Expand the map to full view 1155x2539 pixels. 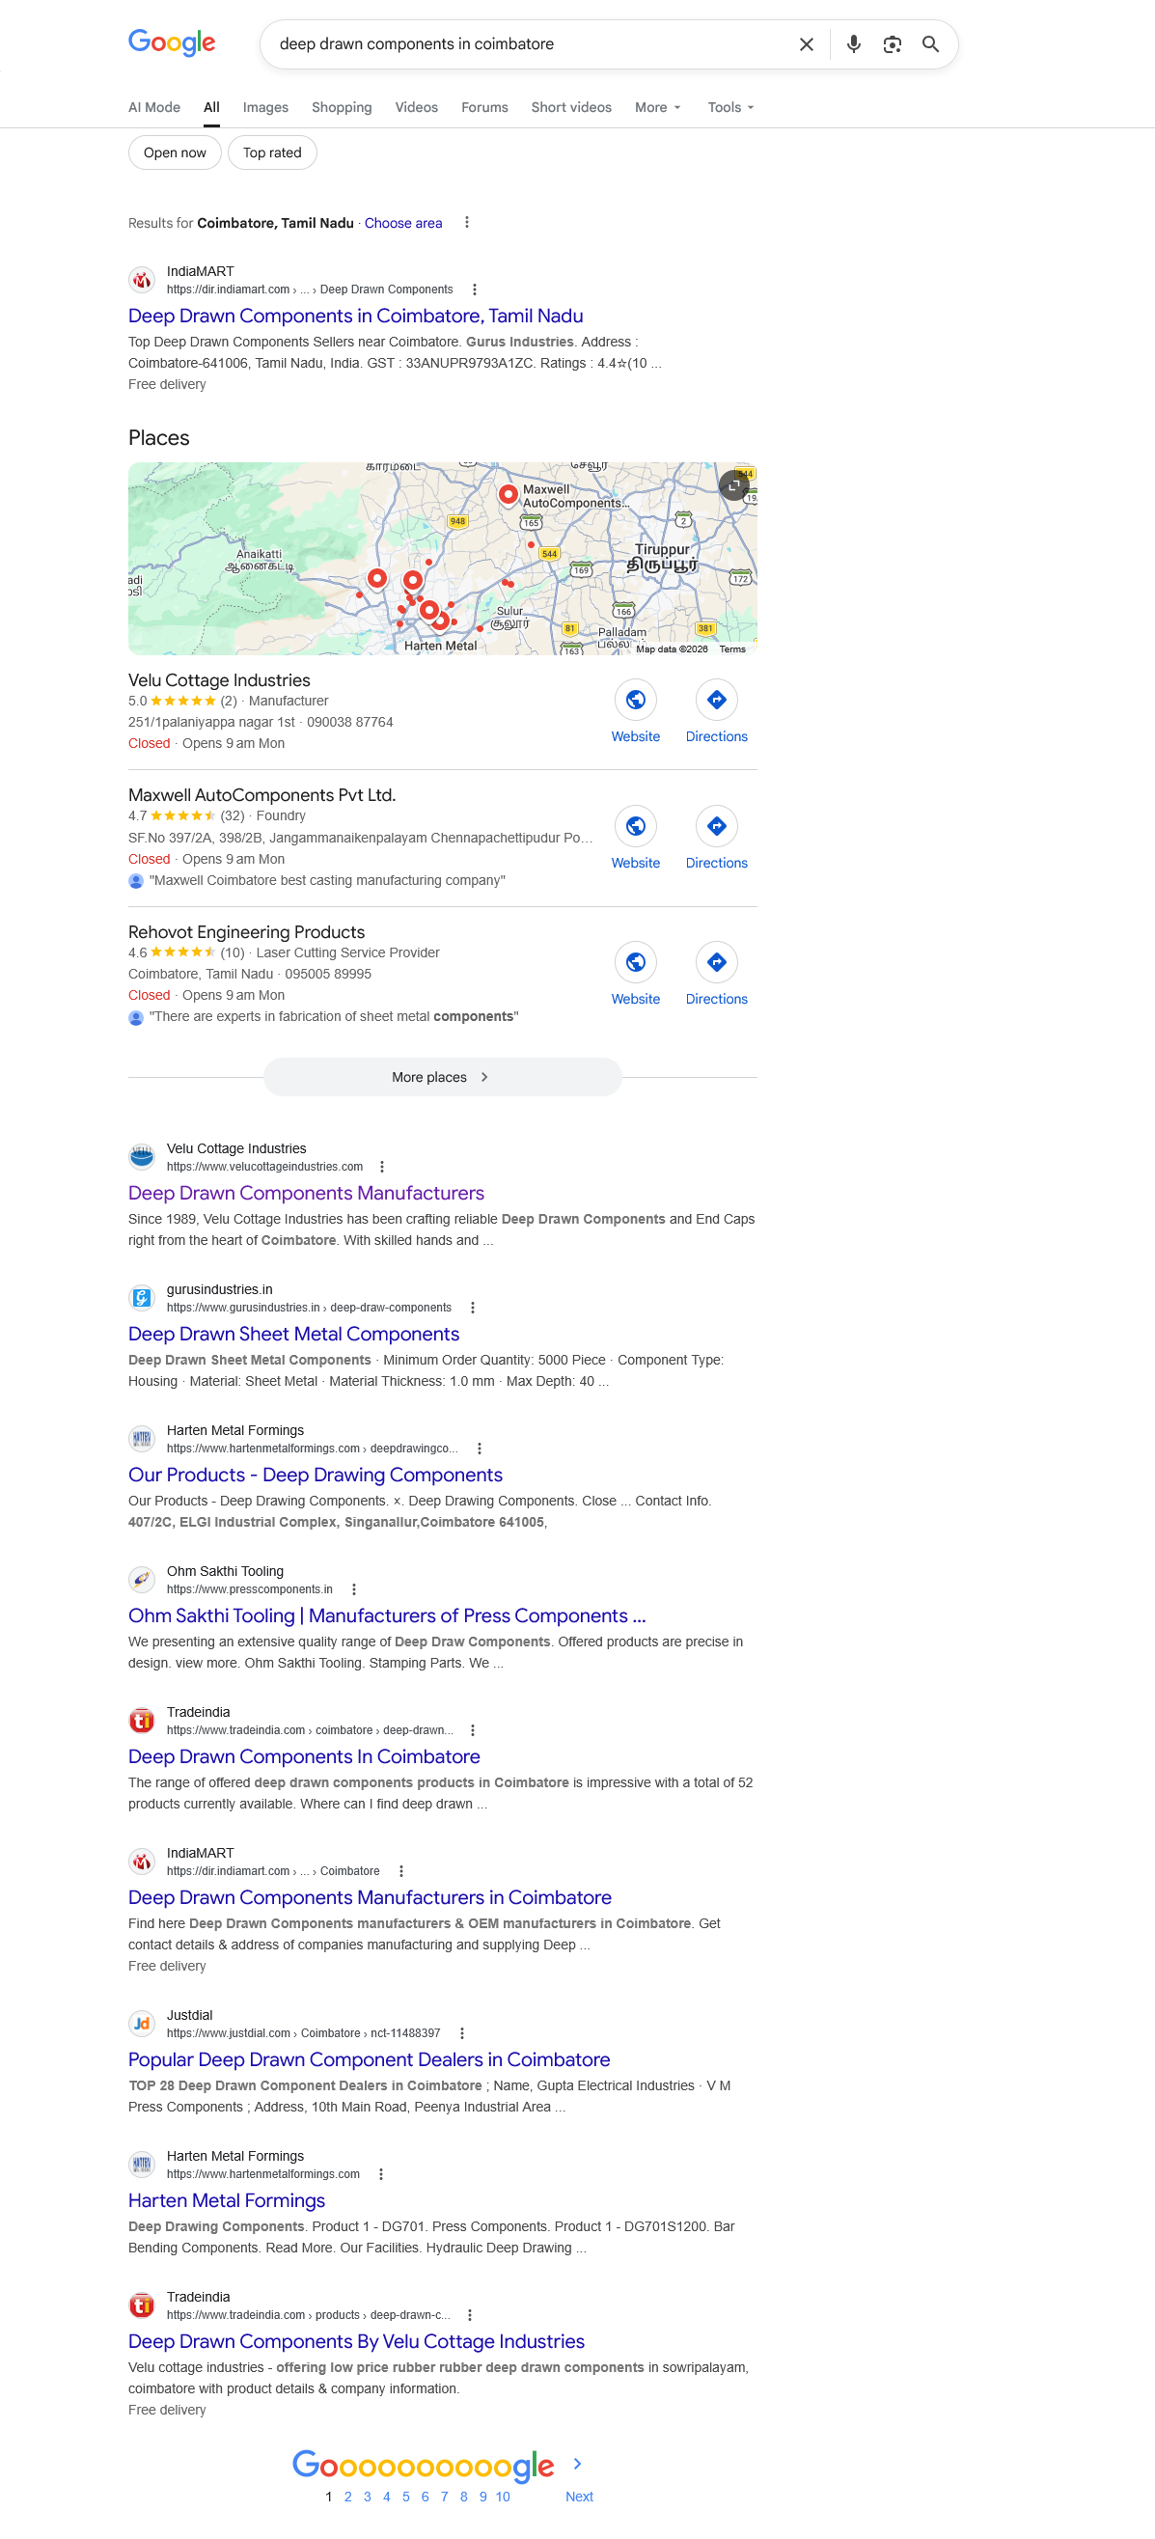[733, 486]
